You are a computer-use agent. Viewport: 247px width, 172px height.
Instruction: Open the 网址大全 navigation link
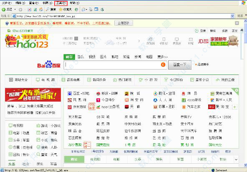point(18,80)
